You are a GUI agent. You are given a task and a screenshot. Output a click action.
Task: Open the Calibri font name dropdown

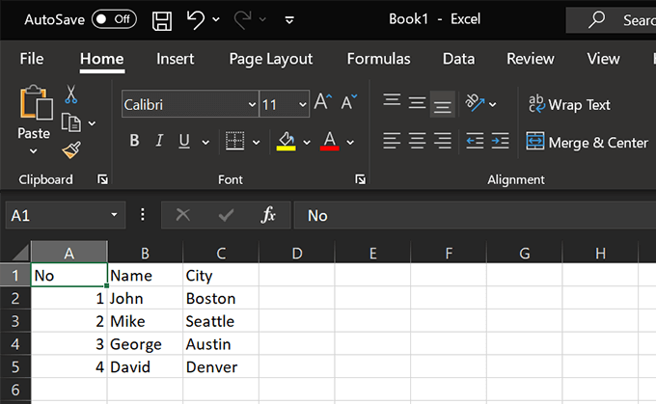tap(252, 104)
